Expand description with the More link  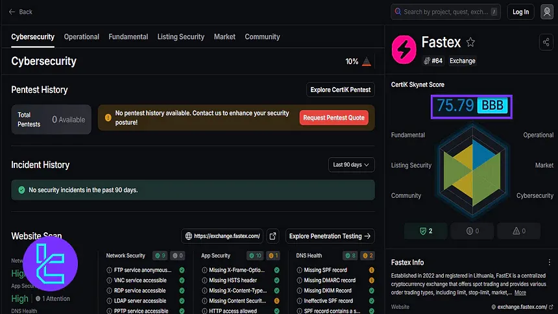pyautogui.click(x=520, y=293)
